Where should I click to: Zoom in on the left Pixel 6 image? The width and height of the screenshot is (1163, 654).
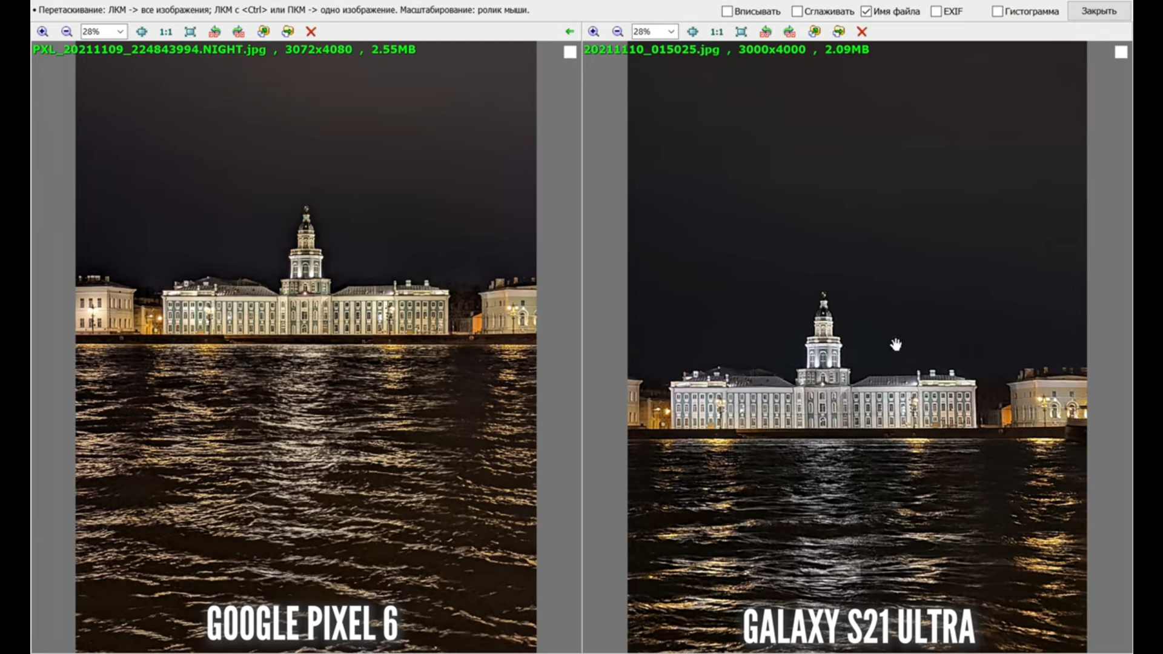pos(42,31)
